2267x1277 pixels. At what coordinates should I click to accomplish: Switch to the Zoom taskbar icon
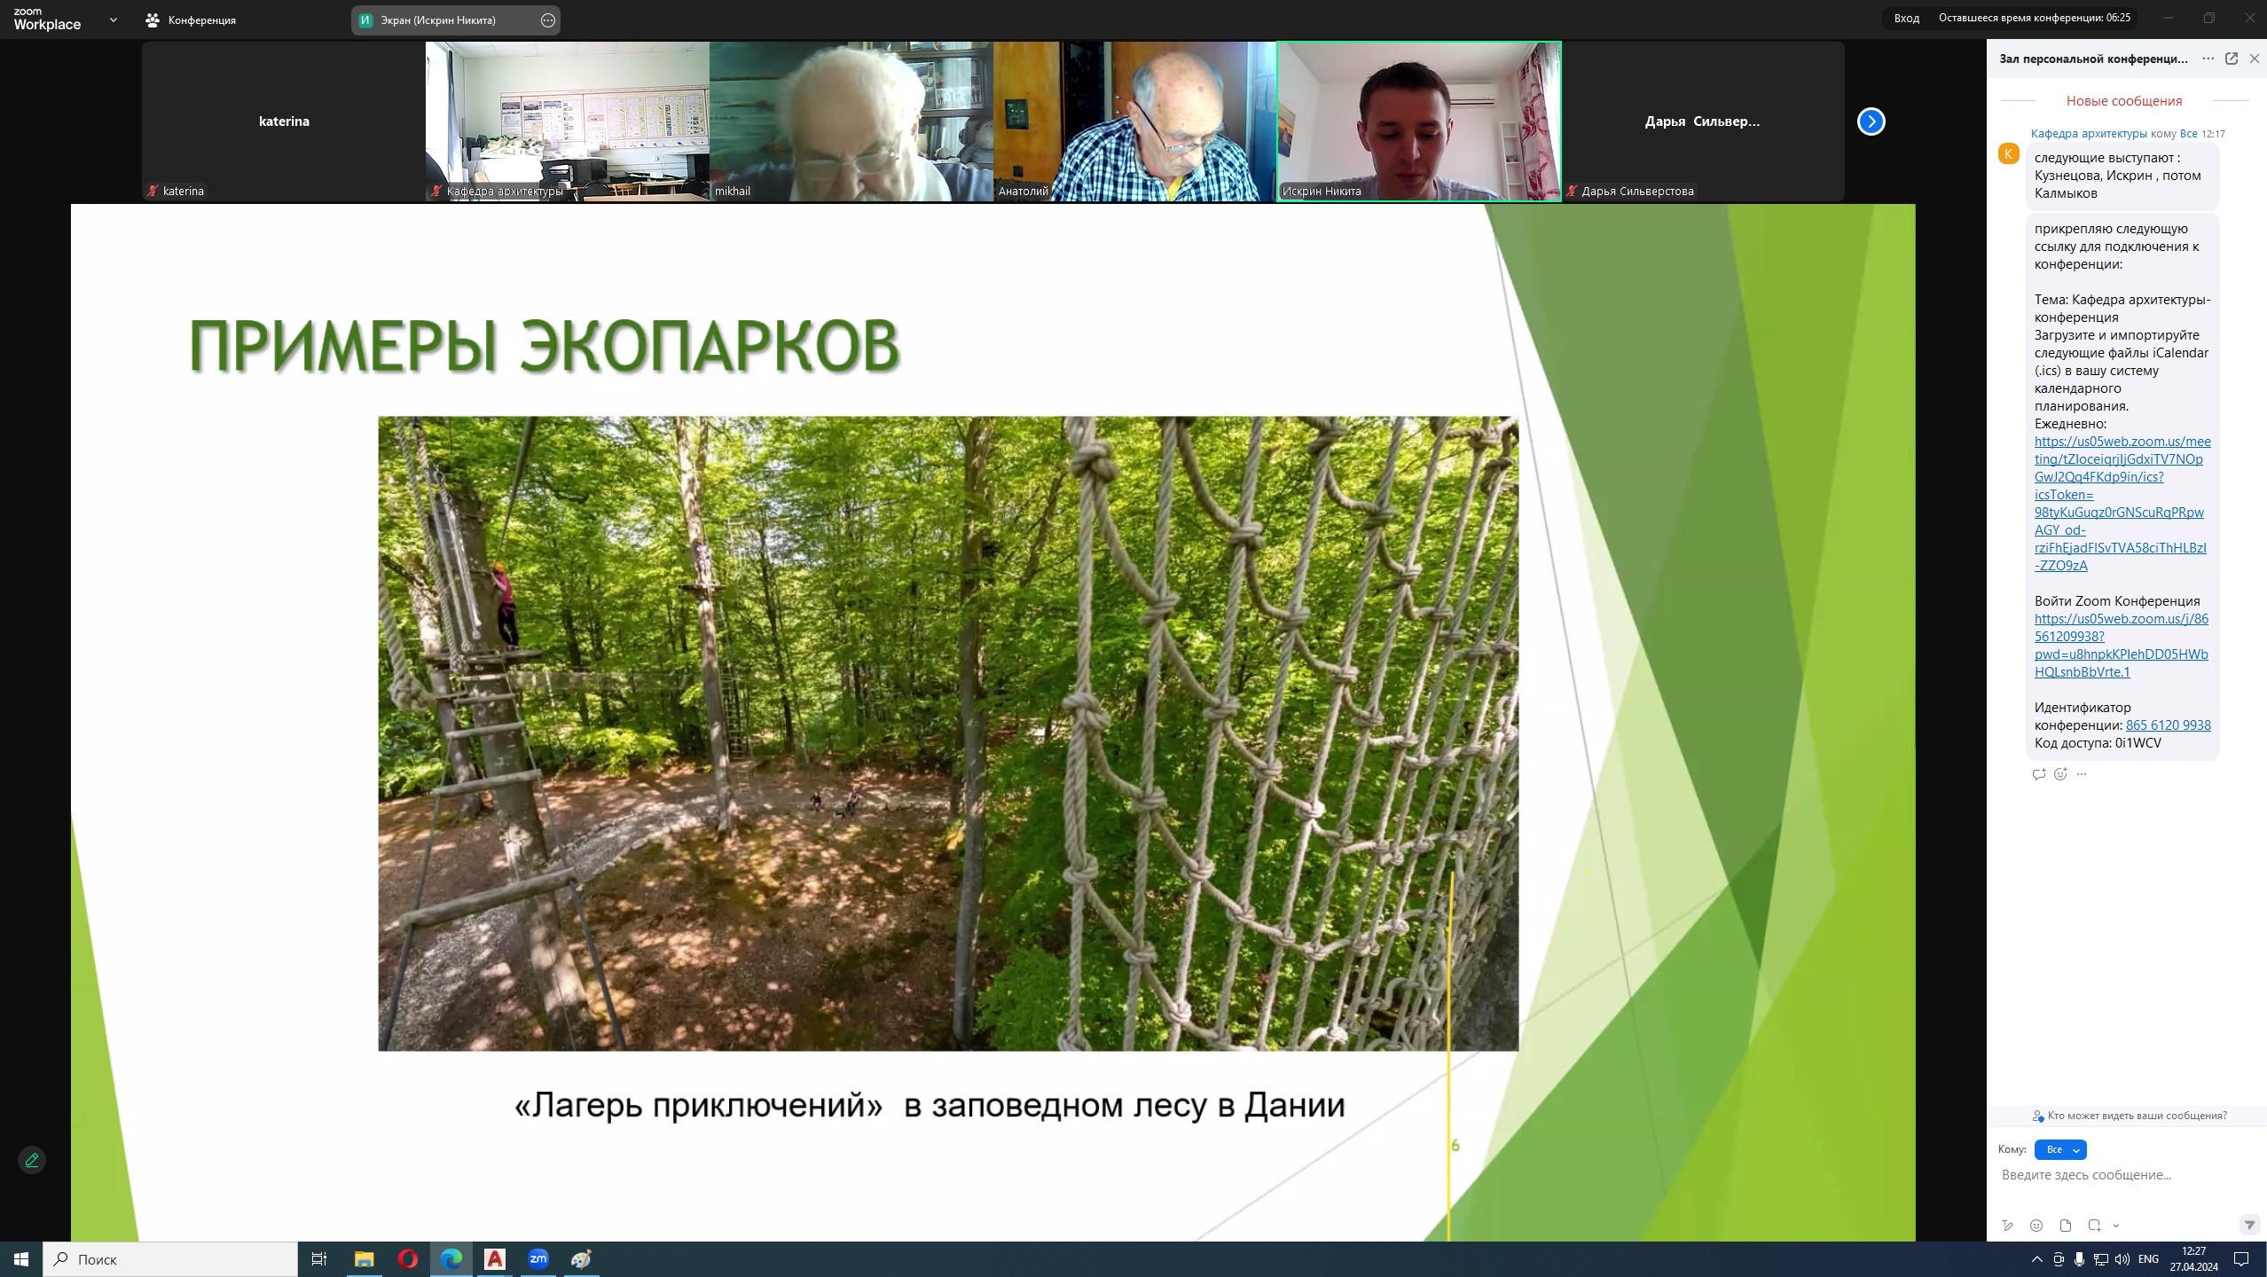click(537, 1259)
